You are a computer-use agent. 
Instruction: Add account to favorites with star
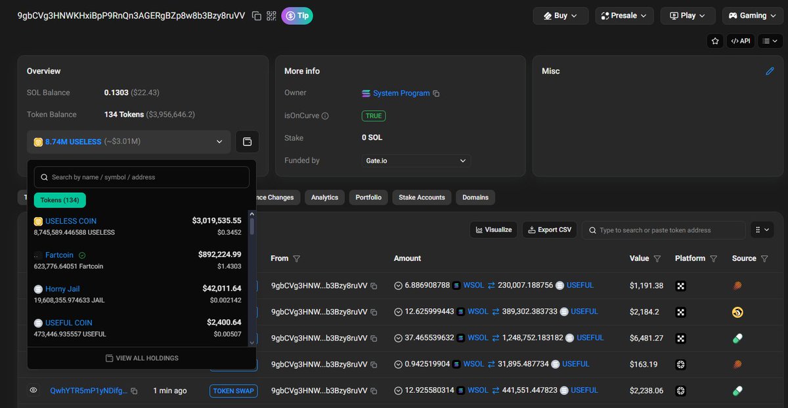coord(715,41)
